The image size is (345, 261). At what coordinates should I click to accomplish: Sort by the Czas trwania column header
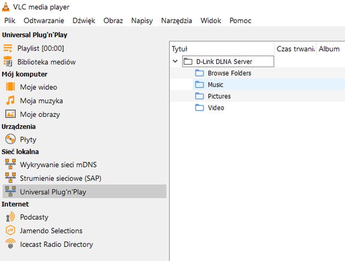click(296, 49)
